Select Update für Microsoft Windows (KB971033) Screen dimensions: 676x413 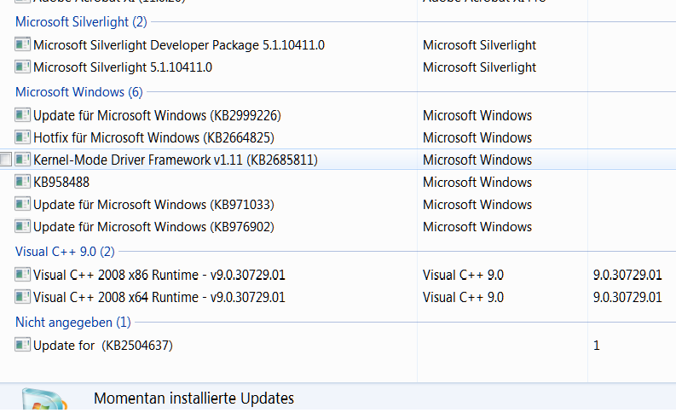pyautogui.click(x=153, y=205)
